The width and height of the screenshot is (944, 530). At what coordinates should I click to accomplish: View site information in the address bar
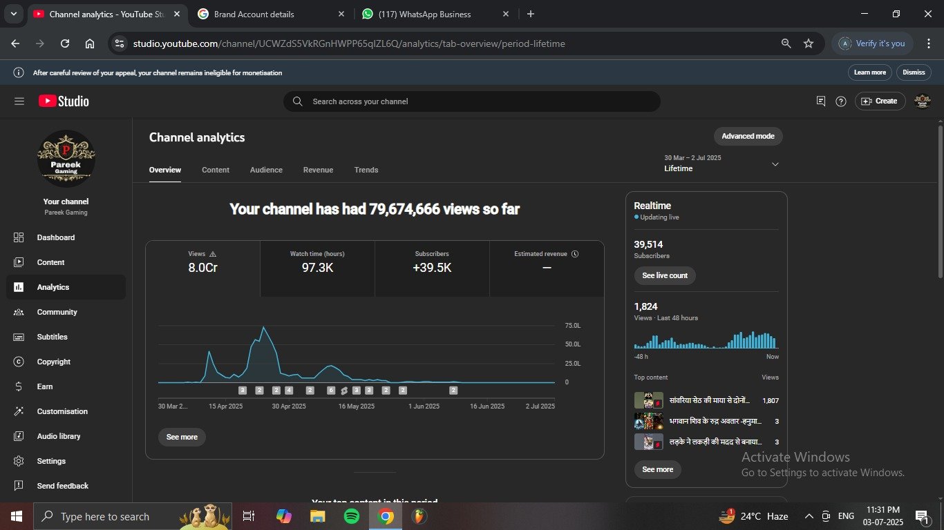[x=120, y=43]
